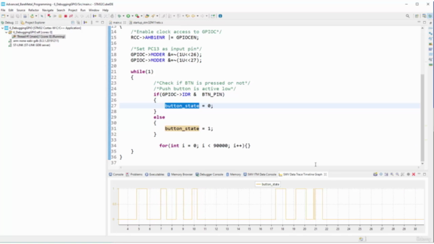Click the while keyword on line 21
The width and height of the screenshot is (434, 244).
(138, 72)
